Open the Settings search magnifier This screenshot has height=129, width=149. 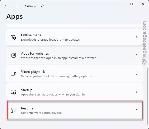[x=43, y=6]
